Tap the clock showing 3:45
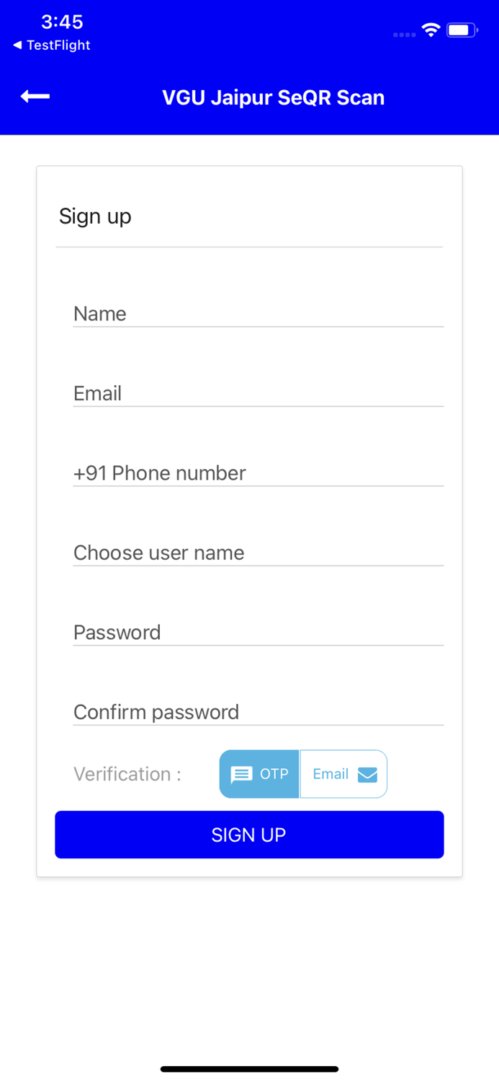Image resolution: width=499 pixels, height=1082 pixels. [62, 22]
